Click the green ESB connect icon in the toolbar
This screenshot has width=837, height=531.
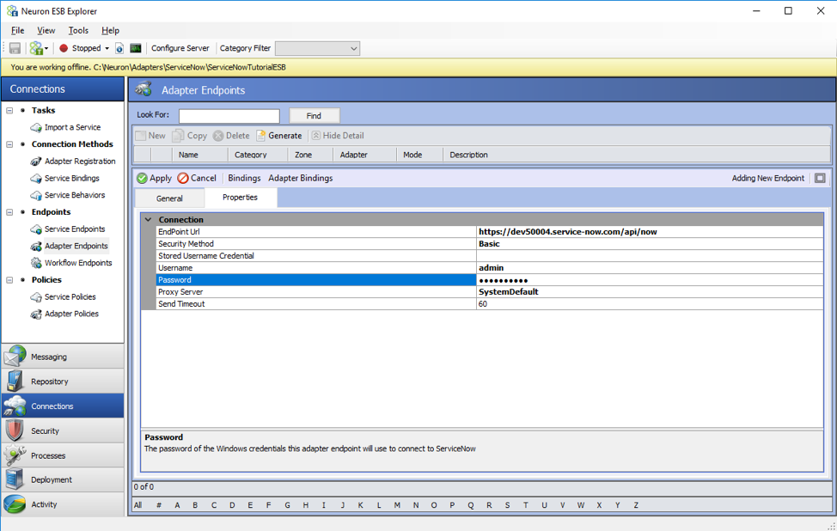[36, 48]
